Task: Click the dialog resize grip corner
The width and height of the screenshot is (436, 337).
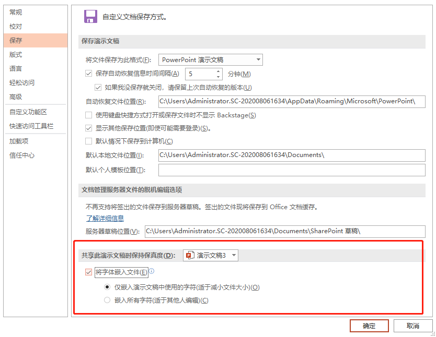Action: (433, 334)
